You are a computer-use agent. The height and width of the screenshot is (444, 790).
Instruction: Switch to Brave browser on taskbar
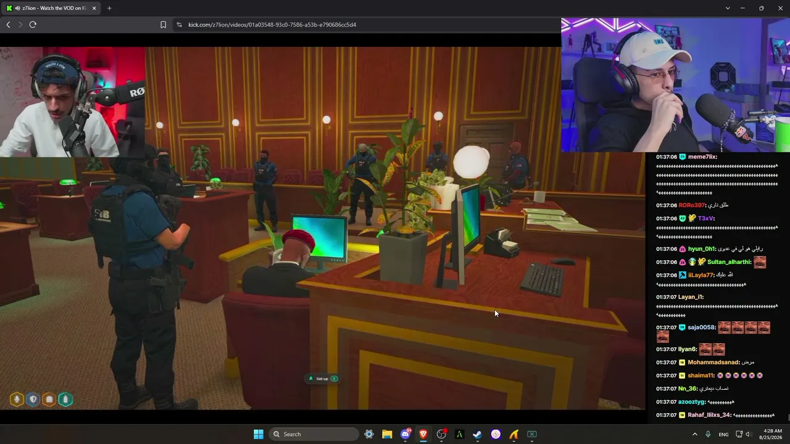423,434
